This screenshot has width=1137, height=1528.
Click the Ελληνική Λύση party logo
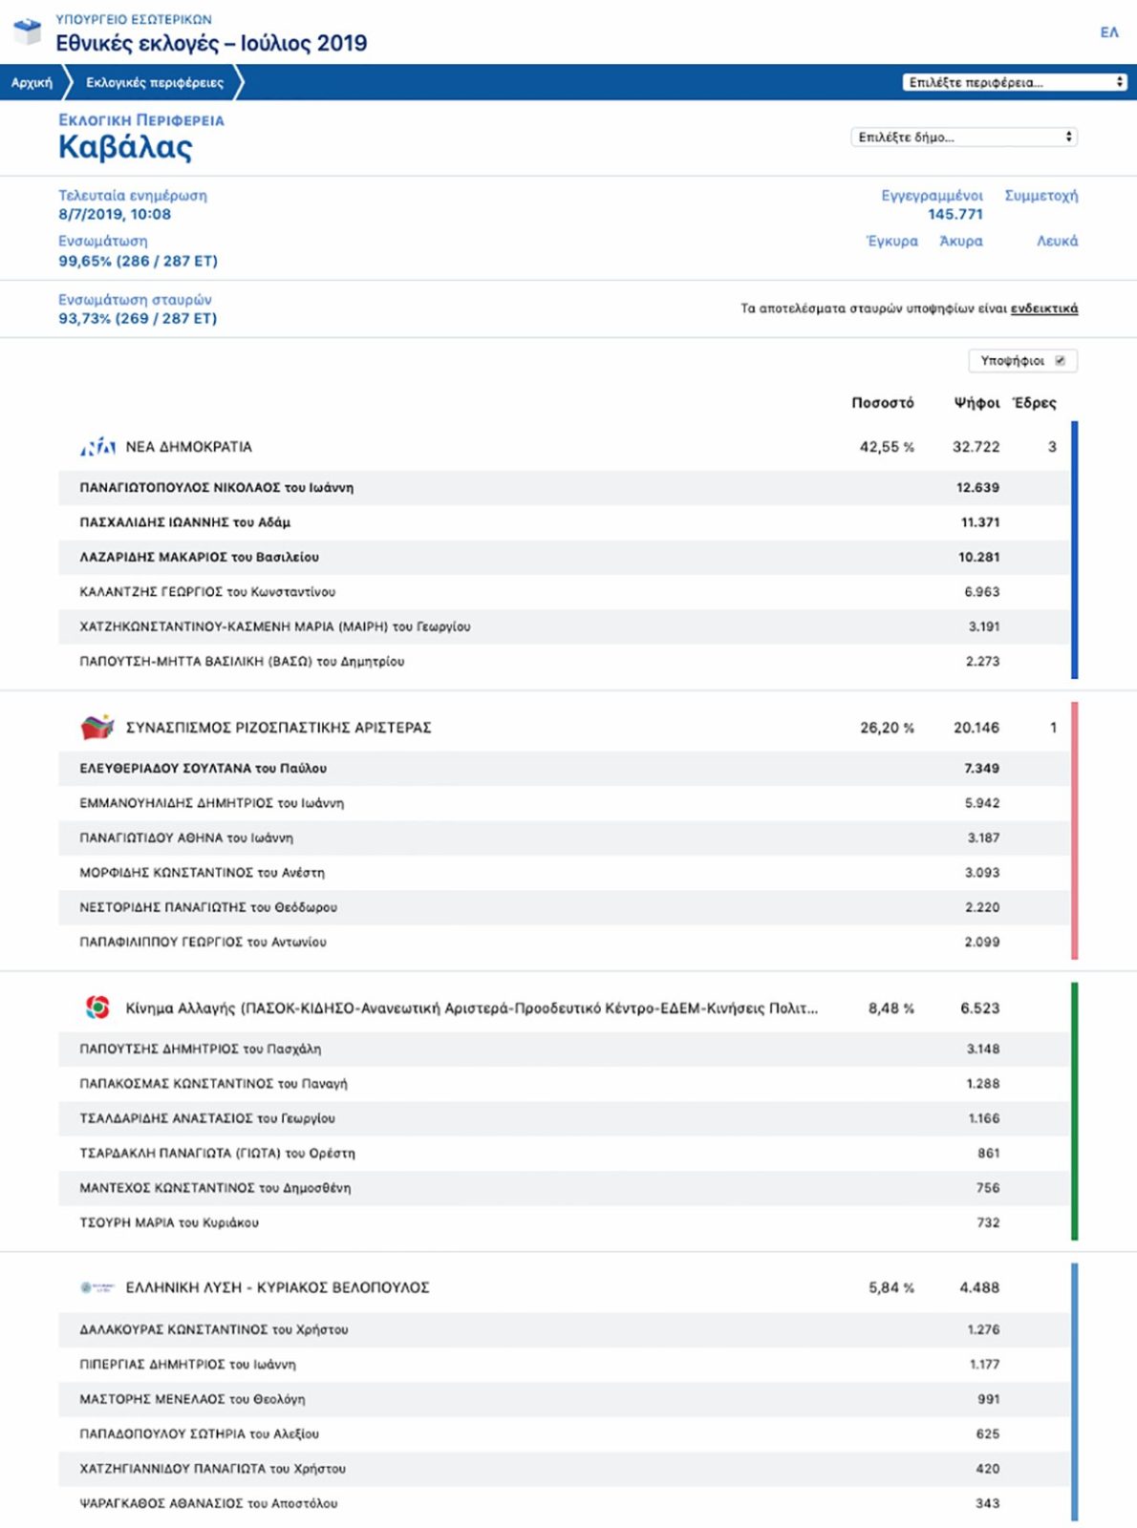[x=97, y=1287]
